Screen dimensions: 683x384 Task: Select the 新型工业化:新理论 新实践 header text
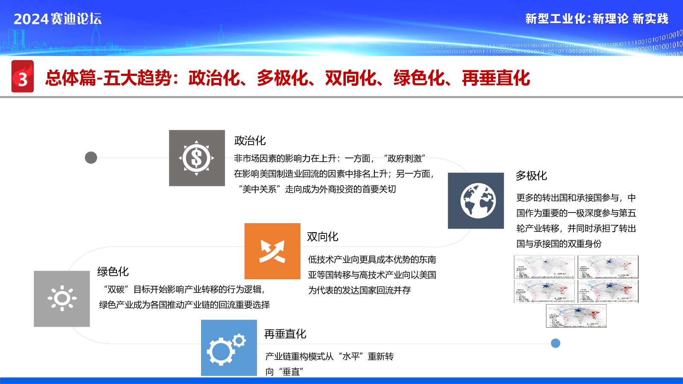click(596, 19)
